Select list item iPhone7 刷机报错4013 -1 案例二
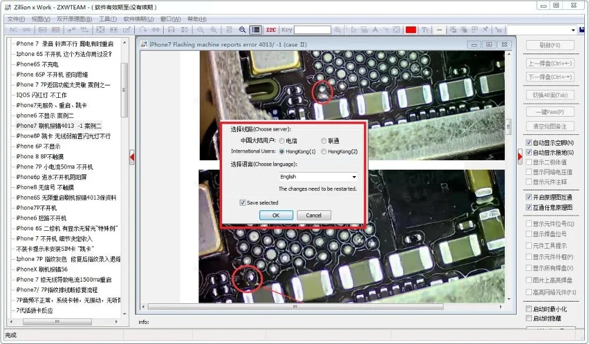The image size is (589, 344). tap(59, 126)
